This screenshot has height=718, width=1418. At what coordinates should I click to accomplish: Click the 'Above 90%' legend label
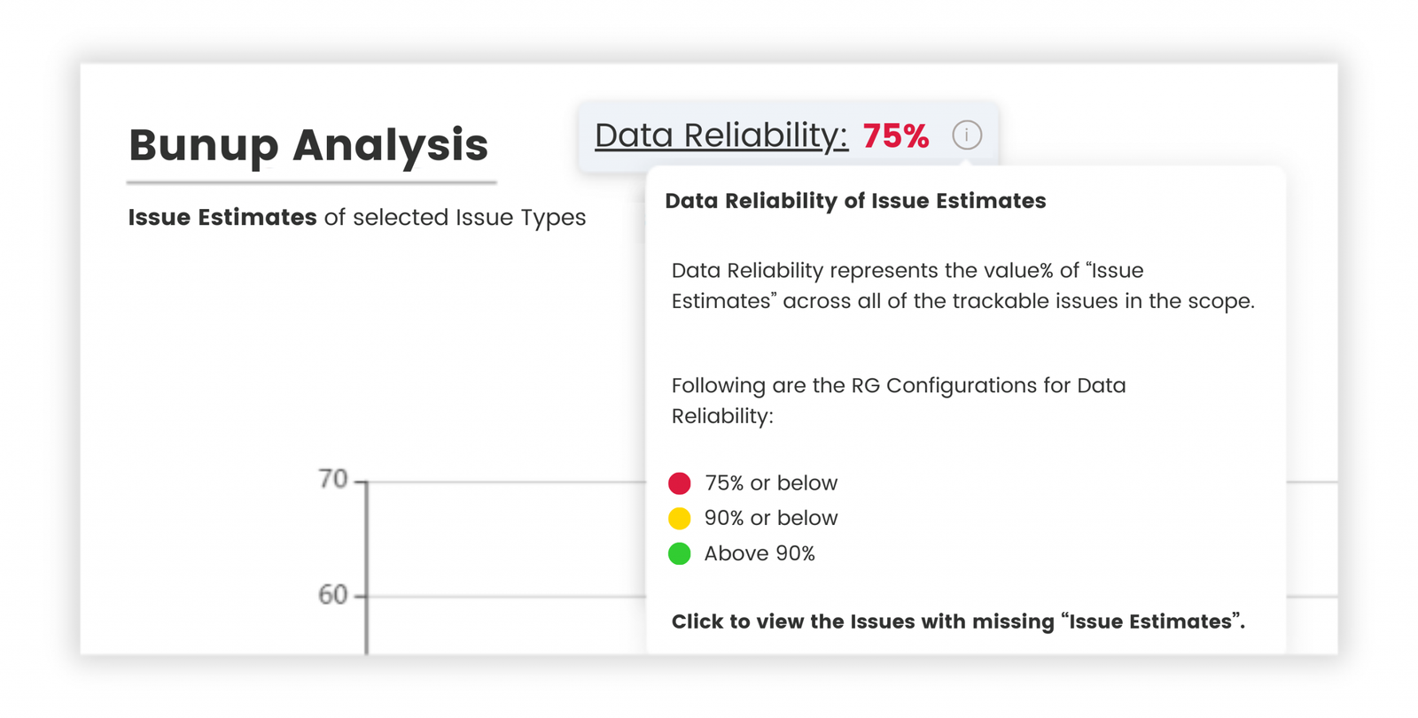pyautogui.click(x=760, y=553)
